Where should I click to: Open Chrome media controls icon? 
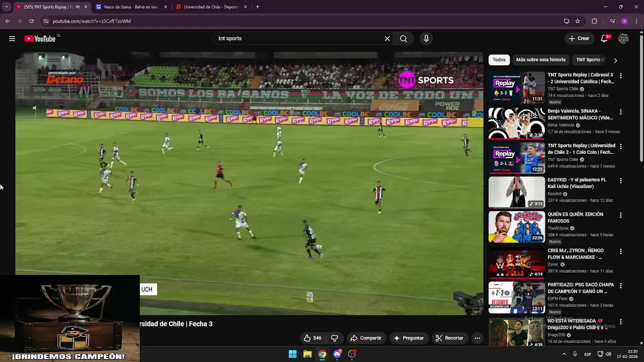612,21
